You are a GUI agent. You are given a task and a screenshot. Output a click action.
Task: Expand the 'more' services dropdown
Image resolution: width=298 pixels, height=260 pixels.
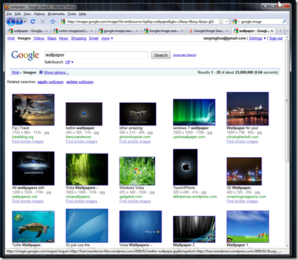[x=107, y=38]
